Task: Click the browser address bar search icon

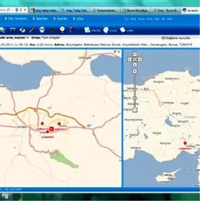Action: pyautogui.click(x=8, y=10)
